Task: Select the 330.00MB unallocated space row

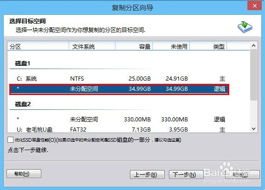Action: click(x=119, y=119)
